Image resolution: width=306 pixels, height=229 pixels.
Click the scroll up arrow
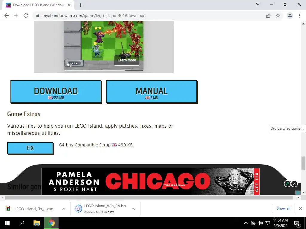click(x=304, y=24)
